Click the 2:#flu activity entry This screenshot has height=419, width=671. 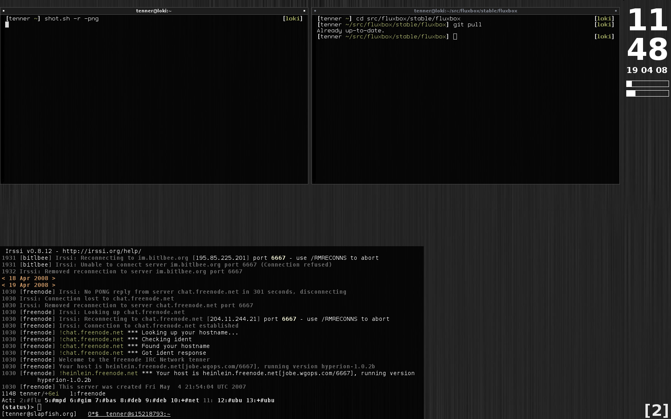pyautogui.click(x=30, y=401)
